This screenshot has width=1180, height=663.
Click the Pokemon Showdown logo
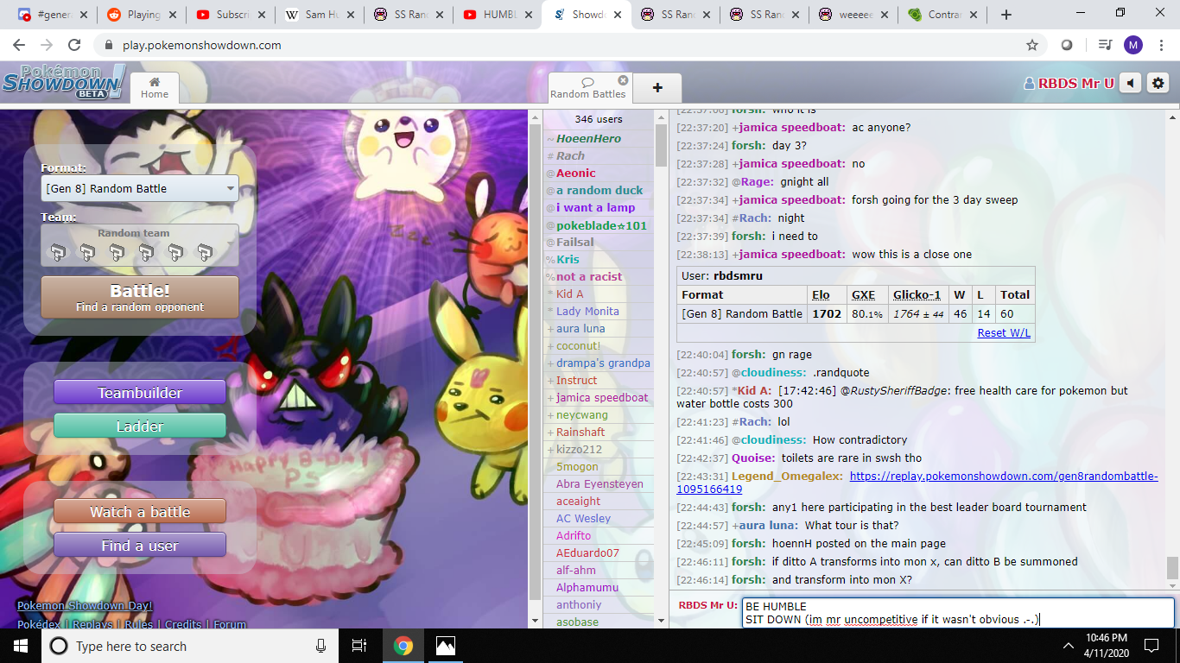click(63, 82)
